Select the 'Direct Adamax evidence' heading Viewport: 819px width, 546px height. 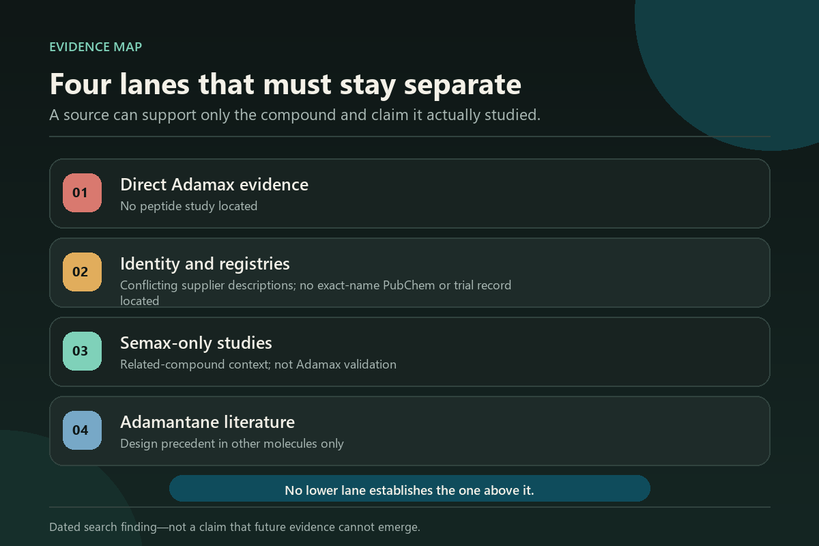point(214,184)
